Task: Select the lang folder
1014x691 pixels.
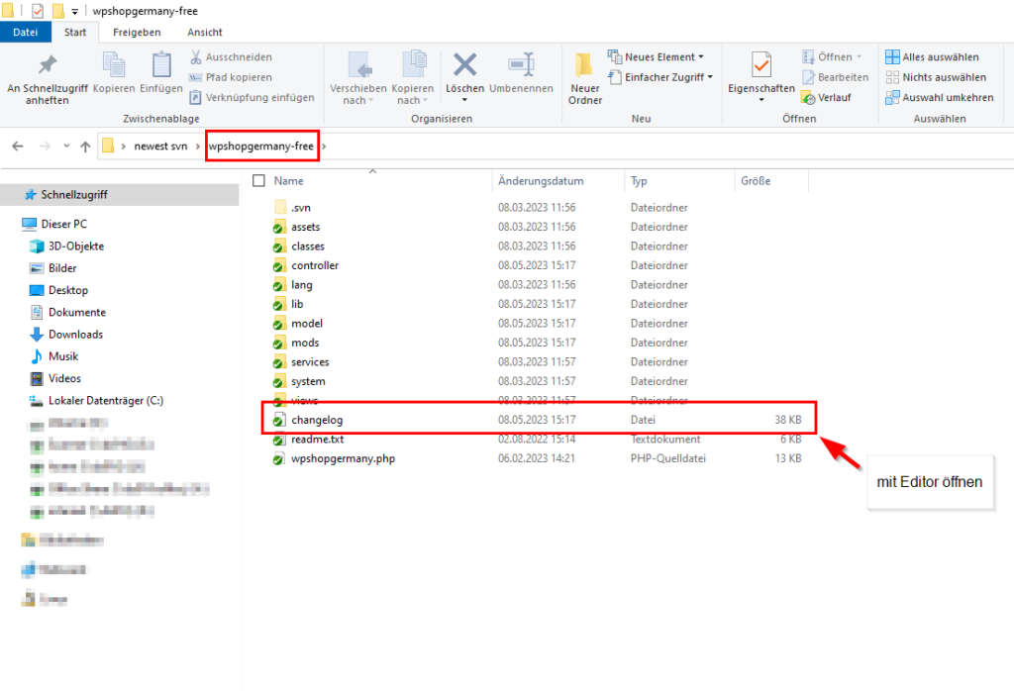Action: click(x=301, y=285)
